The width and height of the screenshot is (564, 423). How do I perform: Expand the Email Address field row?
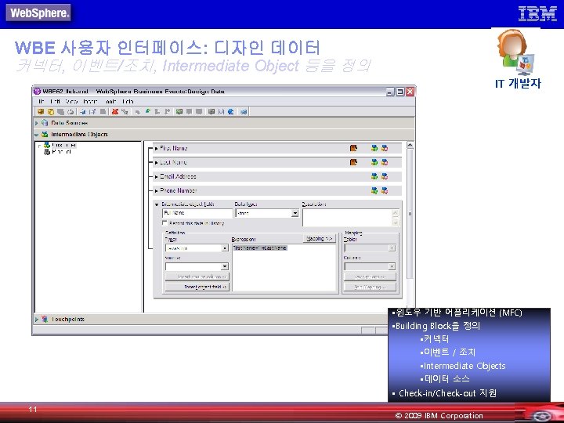156,176
